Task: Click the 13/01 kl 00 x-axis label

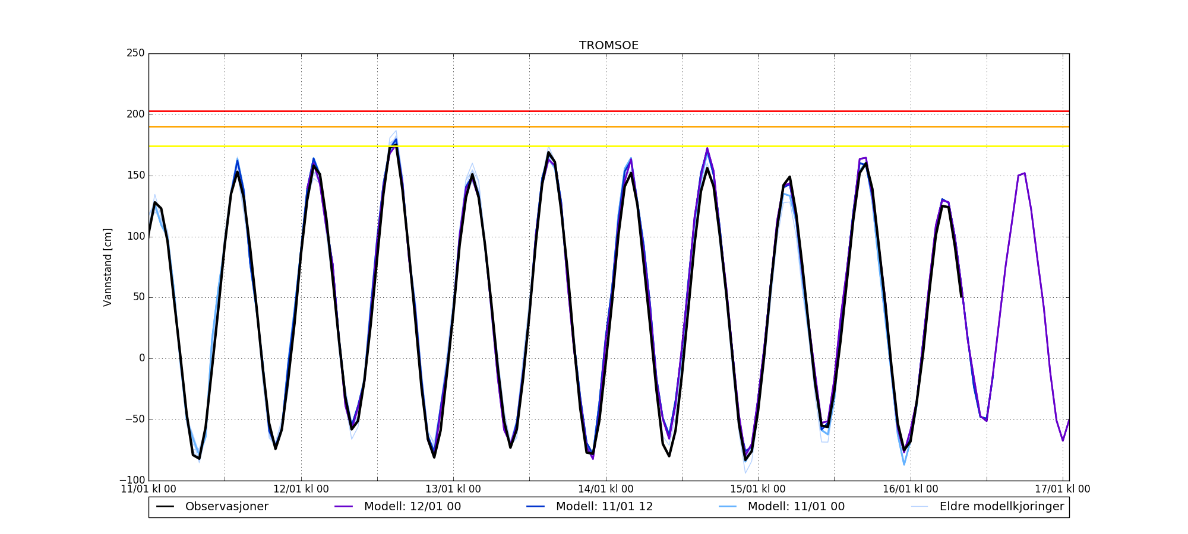Action: (x=453, y=490)
